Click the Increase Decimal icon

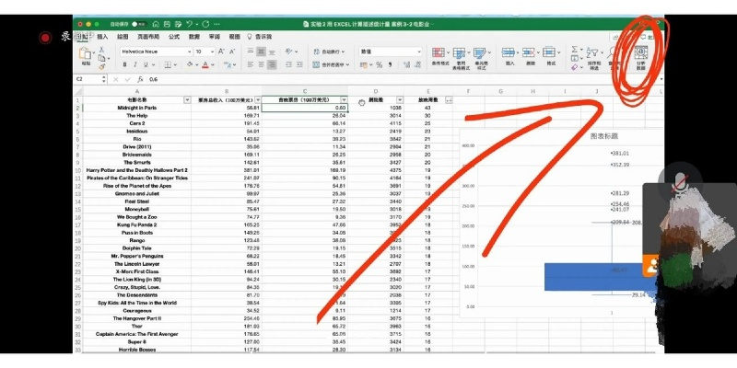coord(406,65)
